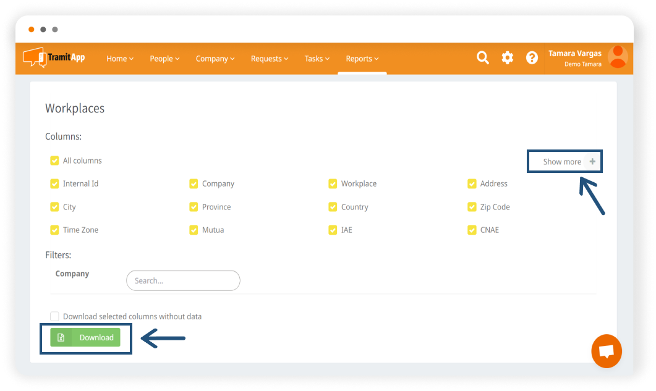Click the plus icon beside Show more
The image size is (656, 391).
click(592, 162)
